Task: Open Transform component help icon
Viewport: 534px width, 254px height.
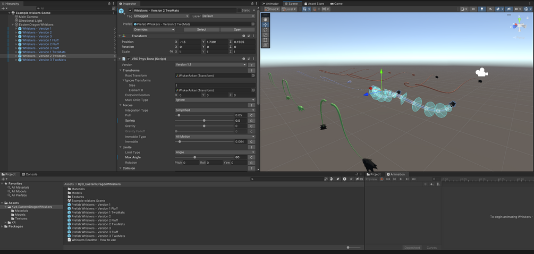Action: [x=243, y=36]
